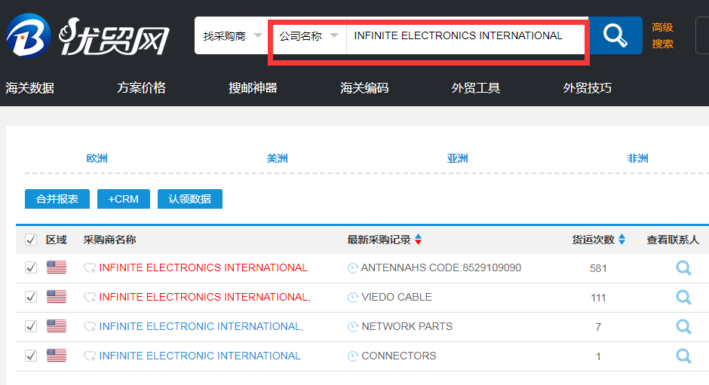709x385 pixels.
Task: Open 搜邮神器 menu
Action: [253, 87]
